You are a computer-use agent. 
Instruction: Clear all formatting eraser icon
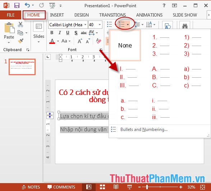click(98, 41)
